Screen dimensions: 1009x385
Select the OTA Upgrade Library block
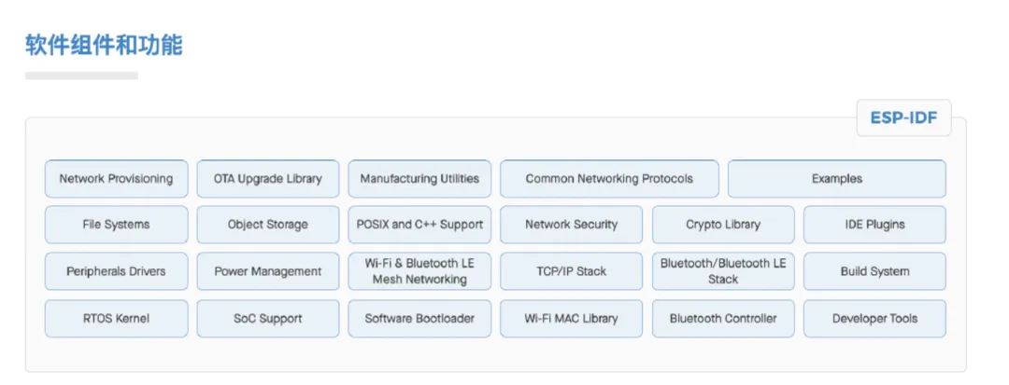coord(268,179)
